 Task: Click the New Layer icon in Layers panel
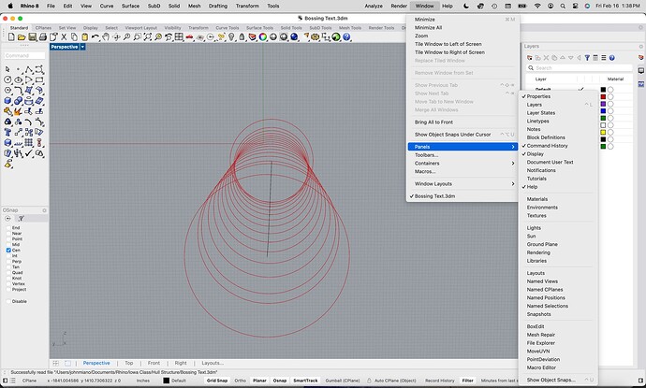pyautogui.click(x=530, y=58)
